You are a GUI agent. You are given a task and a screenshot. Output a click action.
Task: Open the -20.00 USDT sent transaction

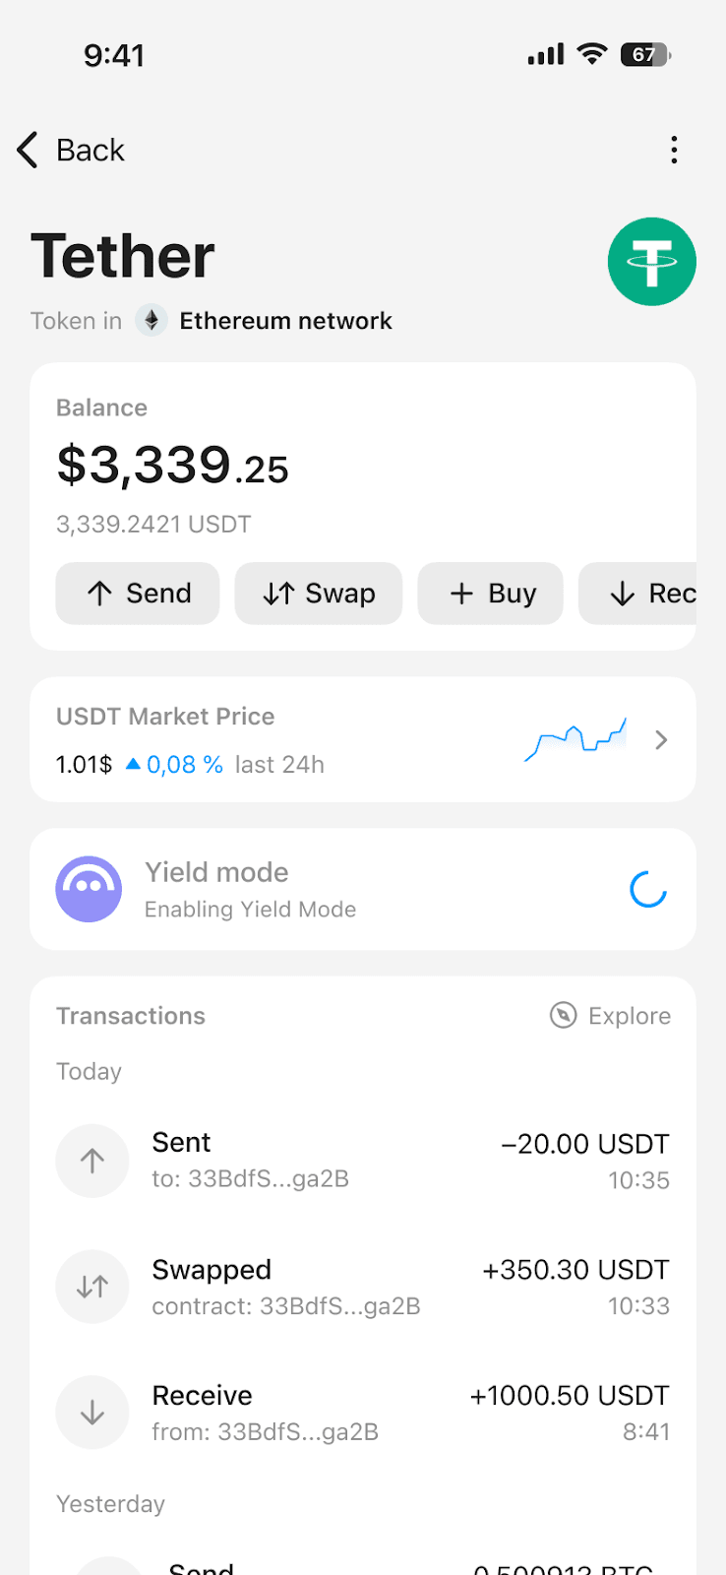pos(584,1144)
